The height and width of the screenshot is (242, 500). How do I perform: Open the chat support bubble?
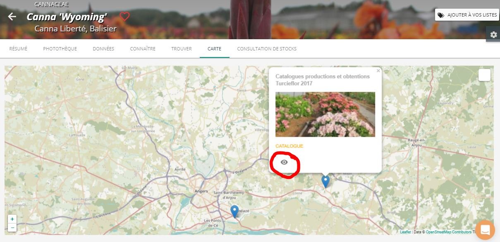[x=485, y=230]
